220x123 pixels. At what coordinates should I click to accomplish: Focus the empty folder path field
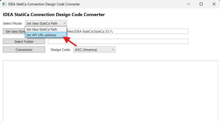(118, 42)
